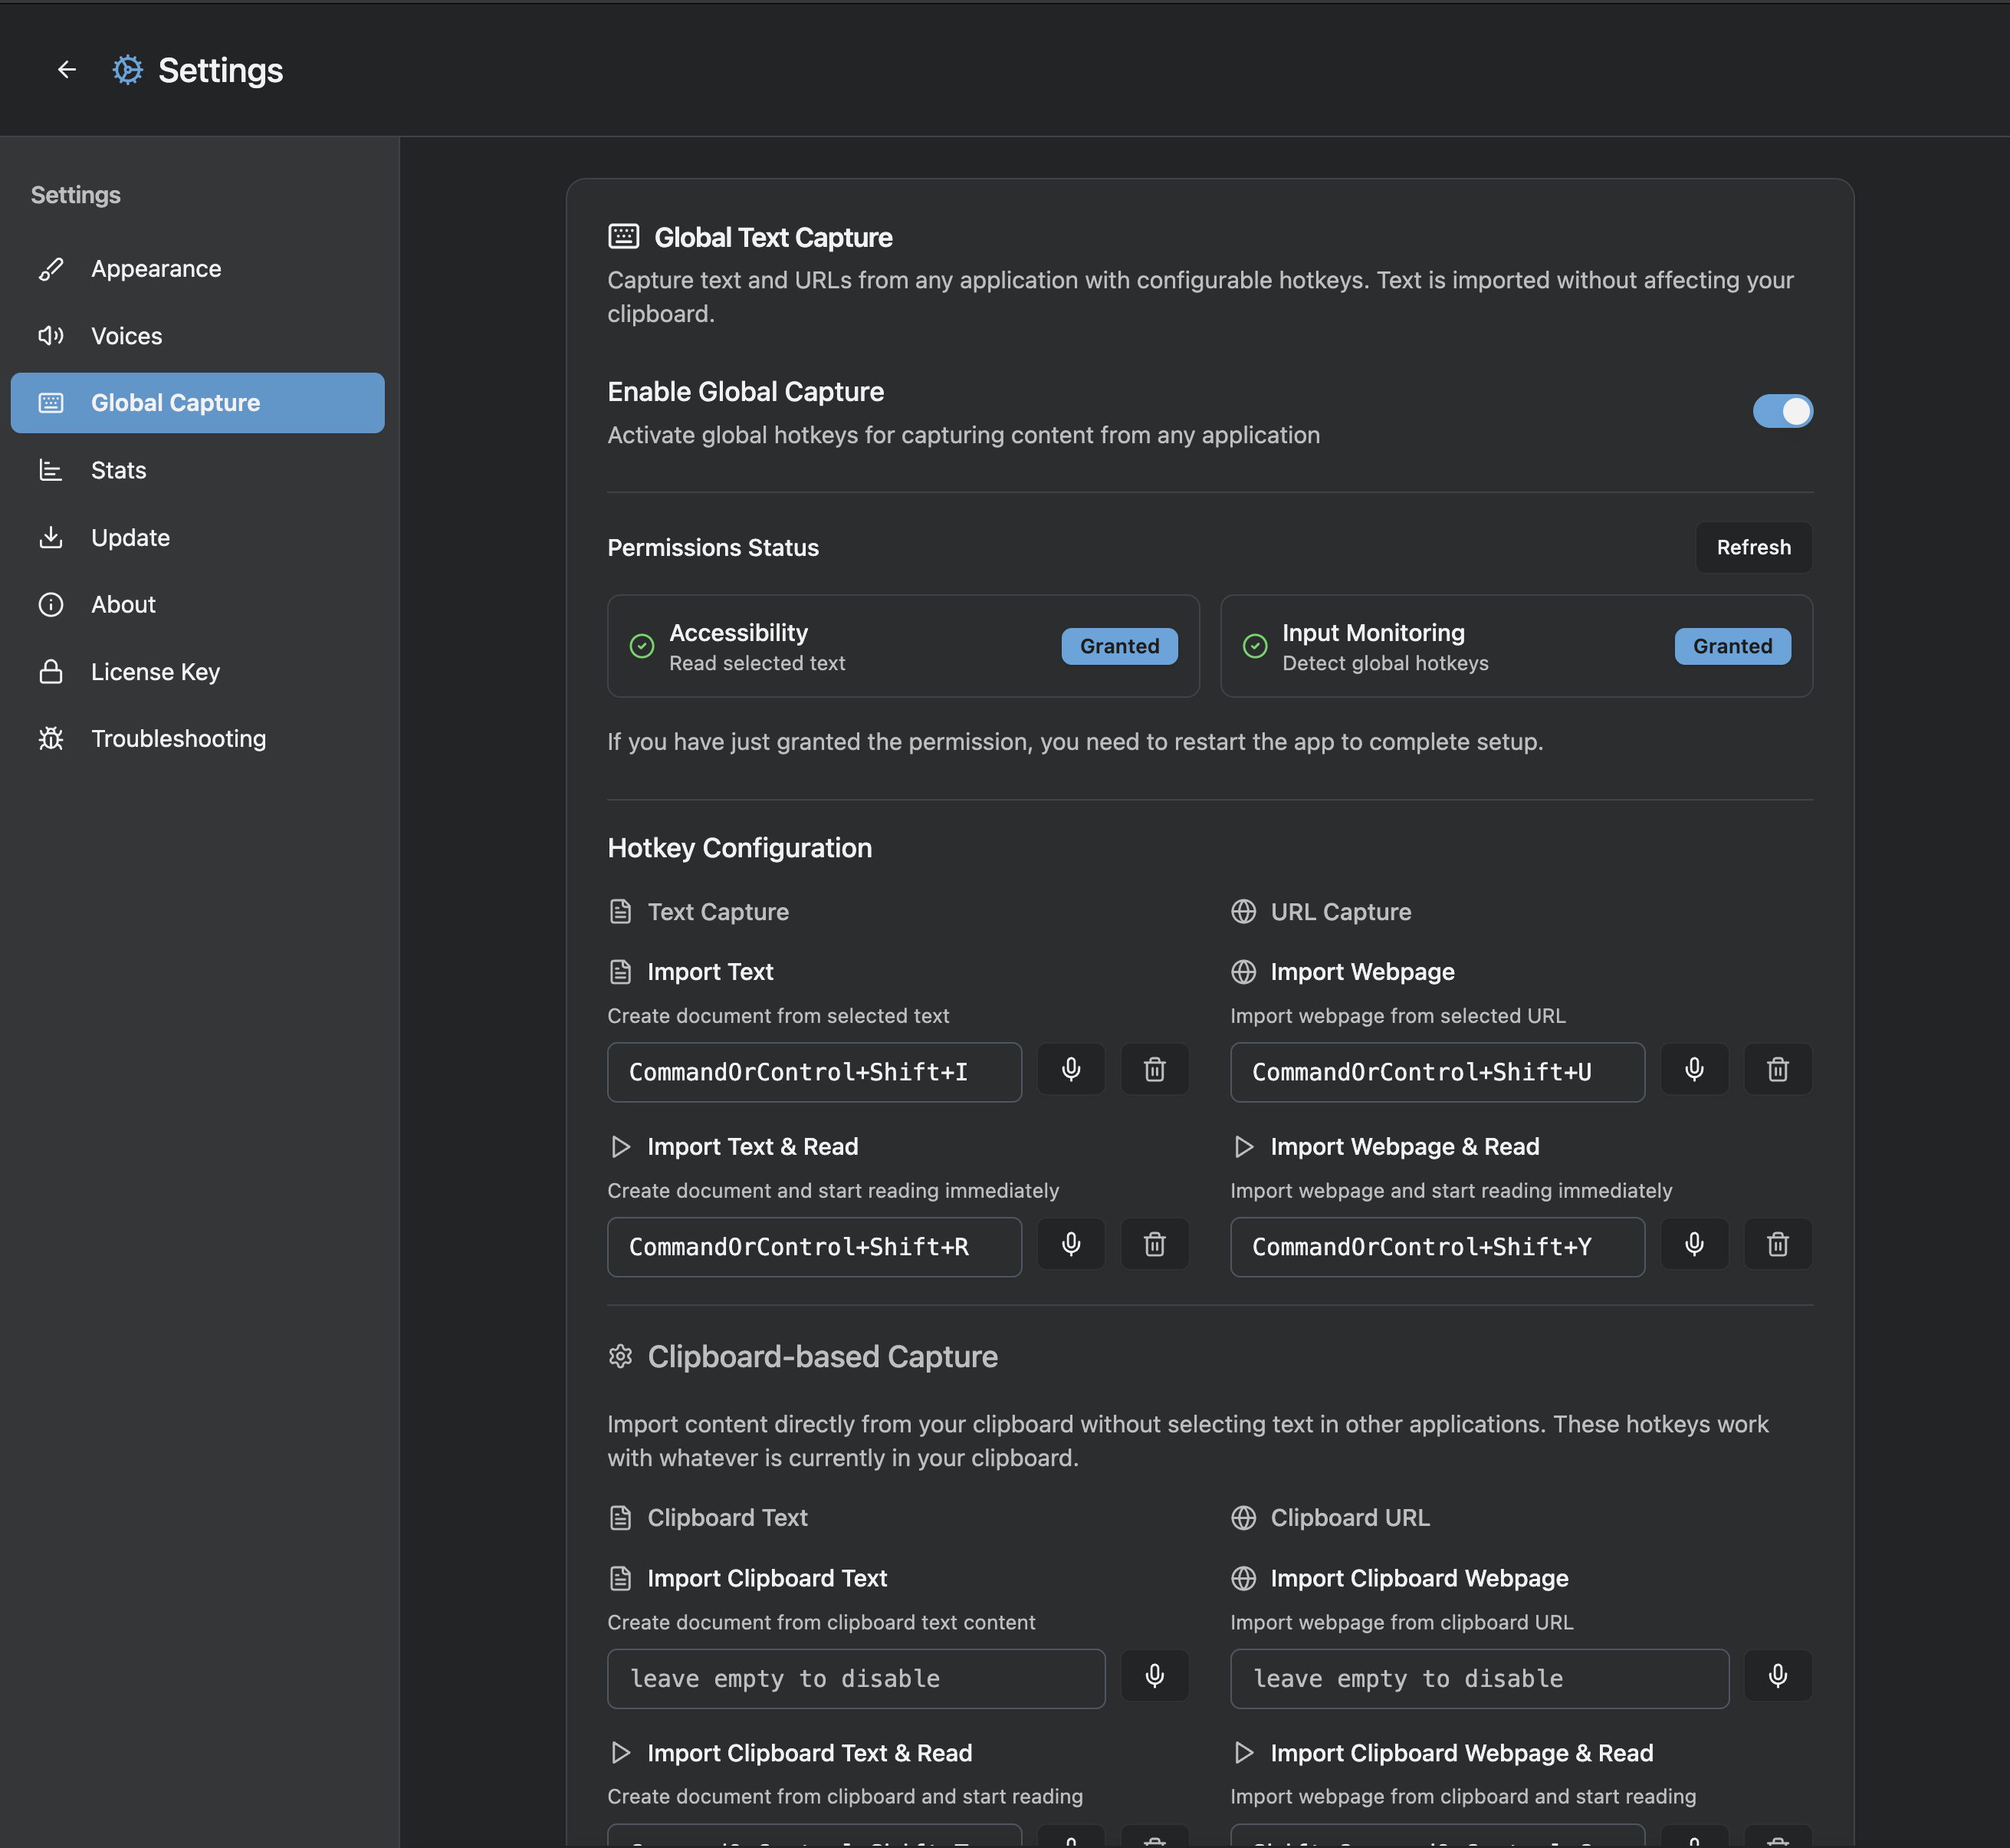The width and height of the screenshot is (2010, 1848).
Task: Click the CommandOrControl+Shift+U hotkey field
Action: pos(1437,1072)
